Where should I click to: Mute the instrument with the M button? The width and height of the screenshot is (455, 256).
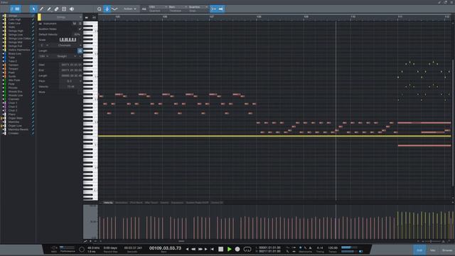click(74, 23)
